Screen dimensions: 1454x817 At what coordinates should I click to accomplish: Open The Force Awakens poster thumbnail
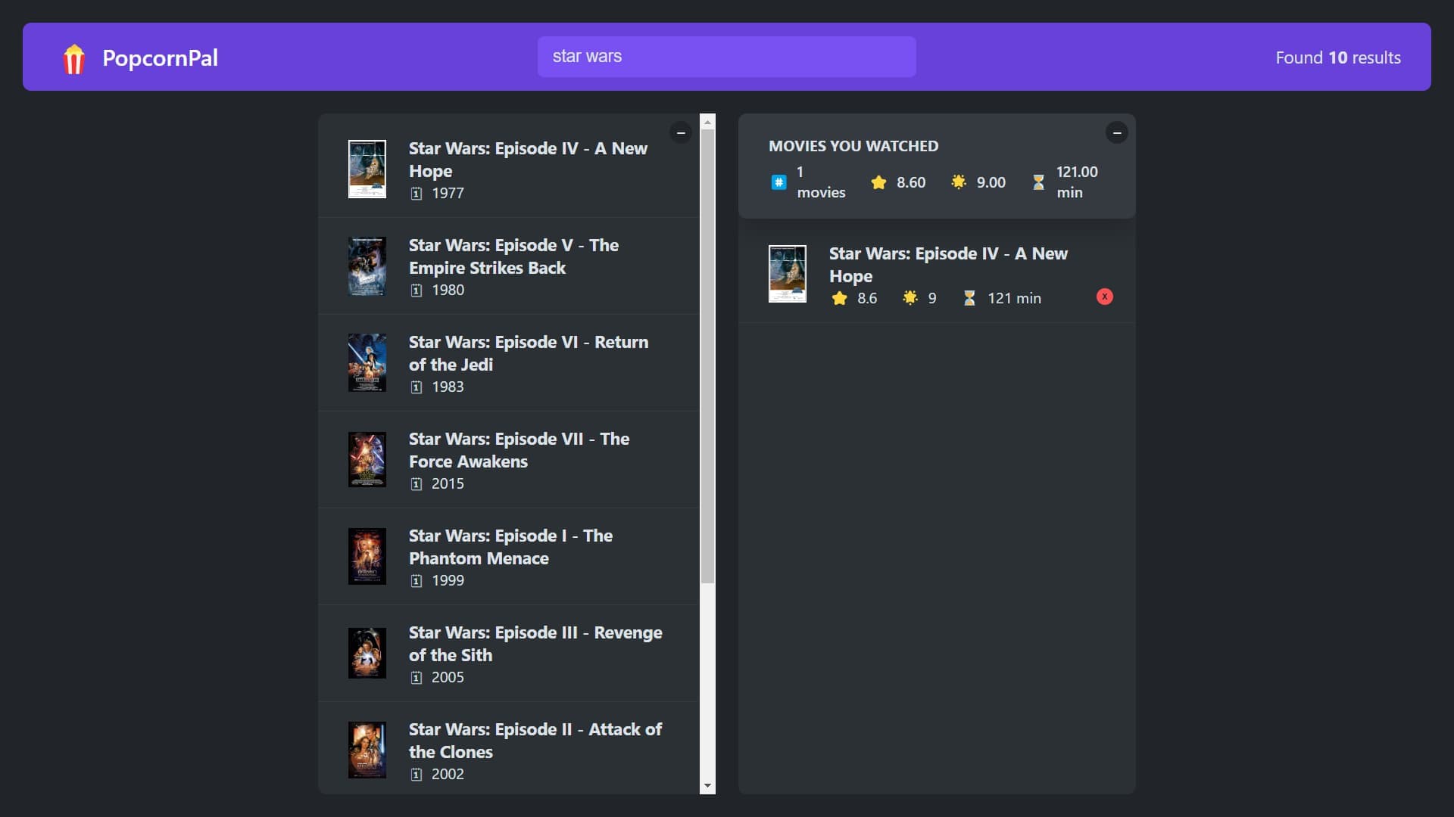click(367, 459)
